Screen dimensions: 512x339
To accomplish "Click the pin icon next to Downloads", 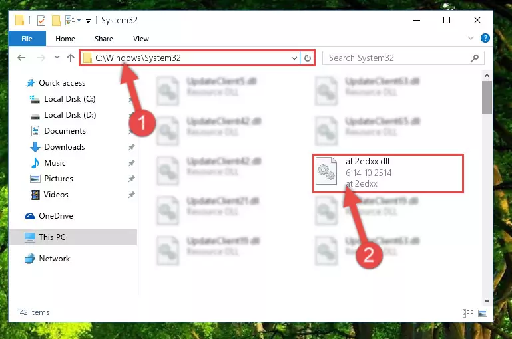I will 131,147.
